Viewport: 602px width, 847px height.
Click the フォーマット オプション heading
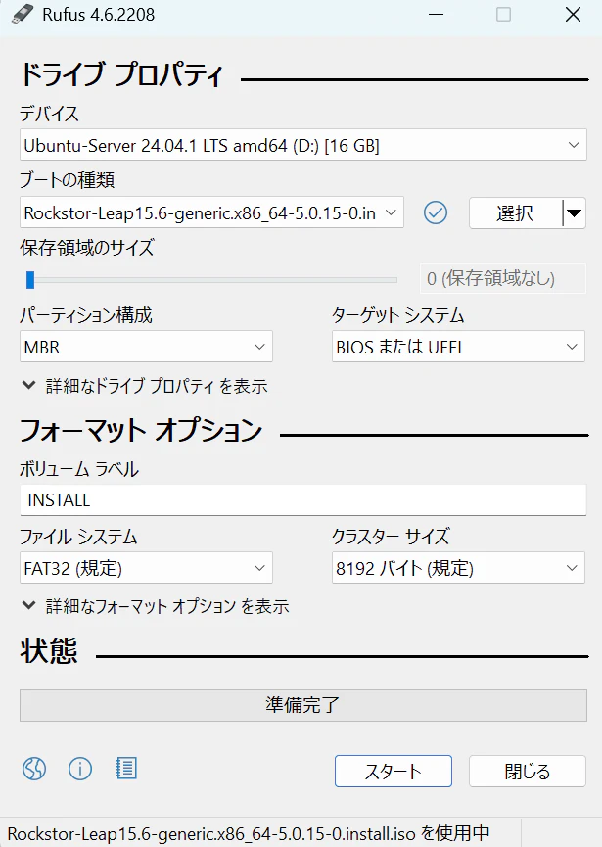click(x=142, y=431)
